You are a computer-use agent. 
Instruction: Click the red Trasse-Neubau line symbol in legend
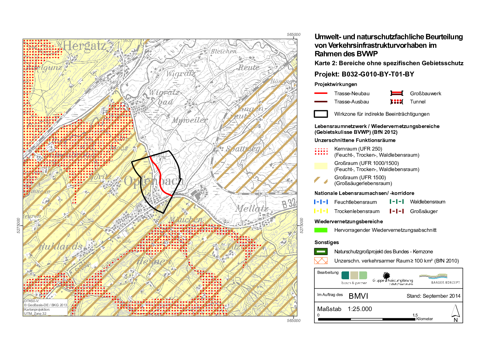point(320,93)
